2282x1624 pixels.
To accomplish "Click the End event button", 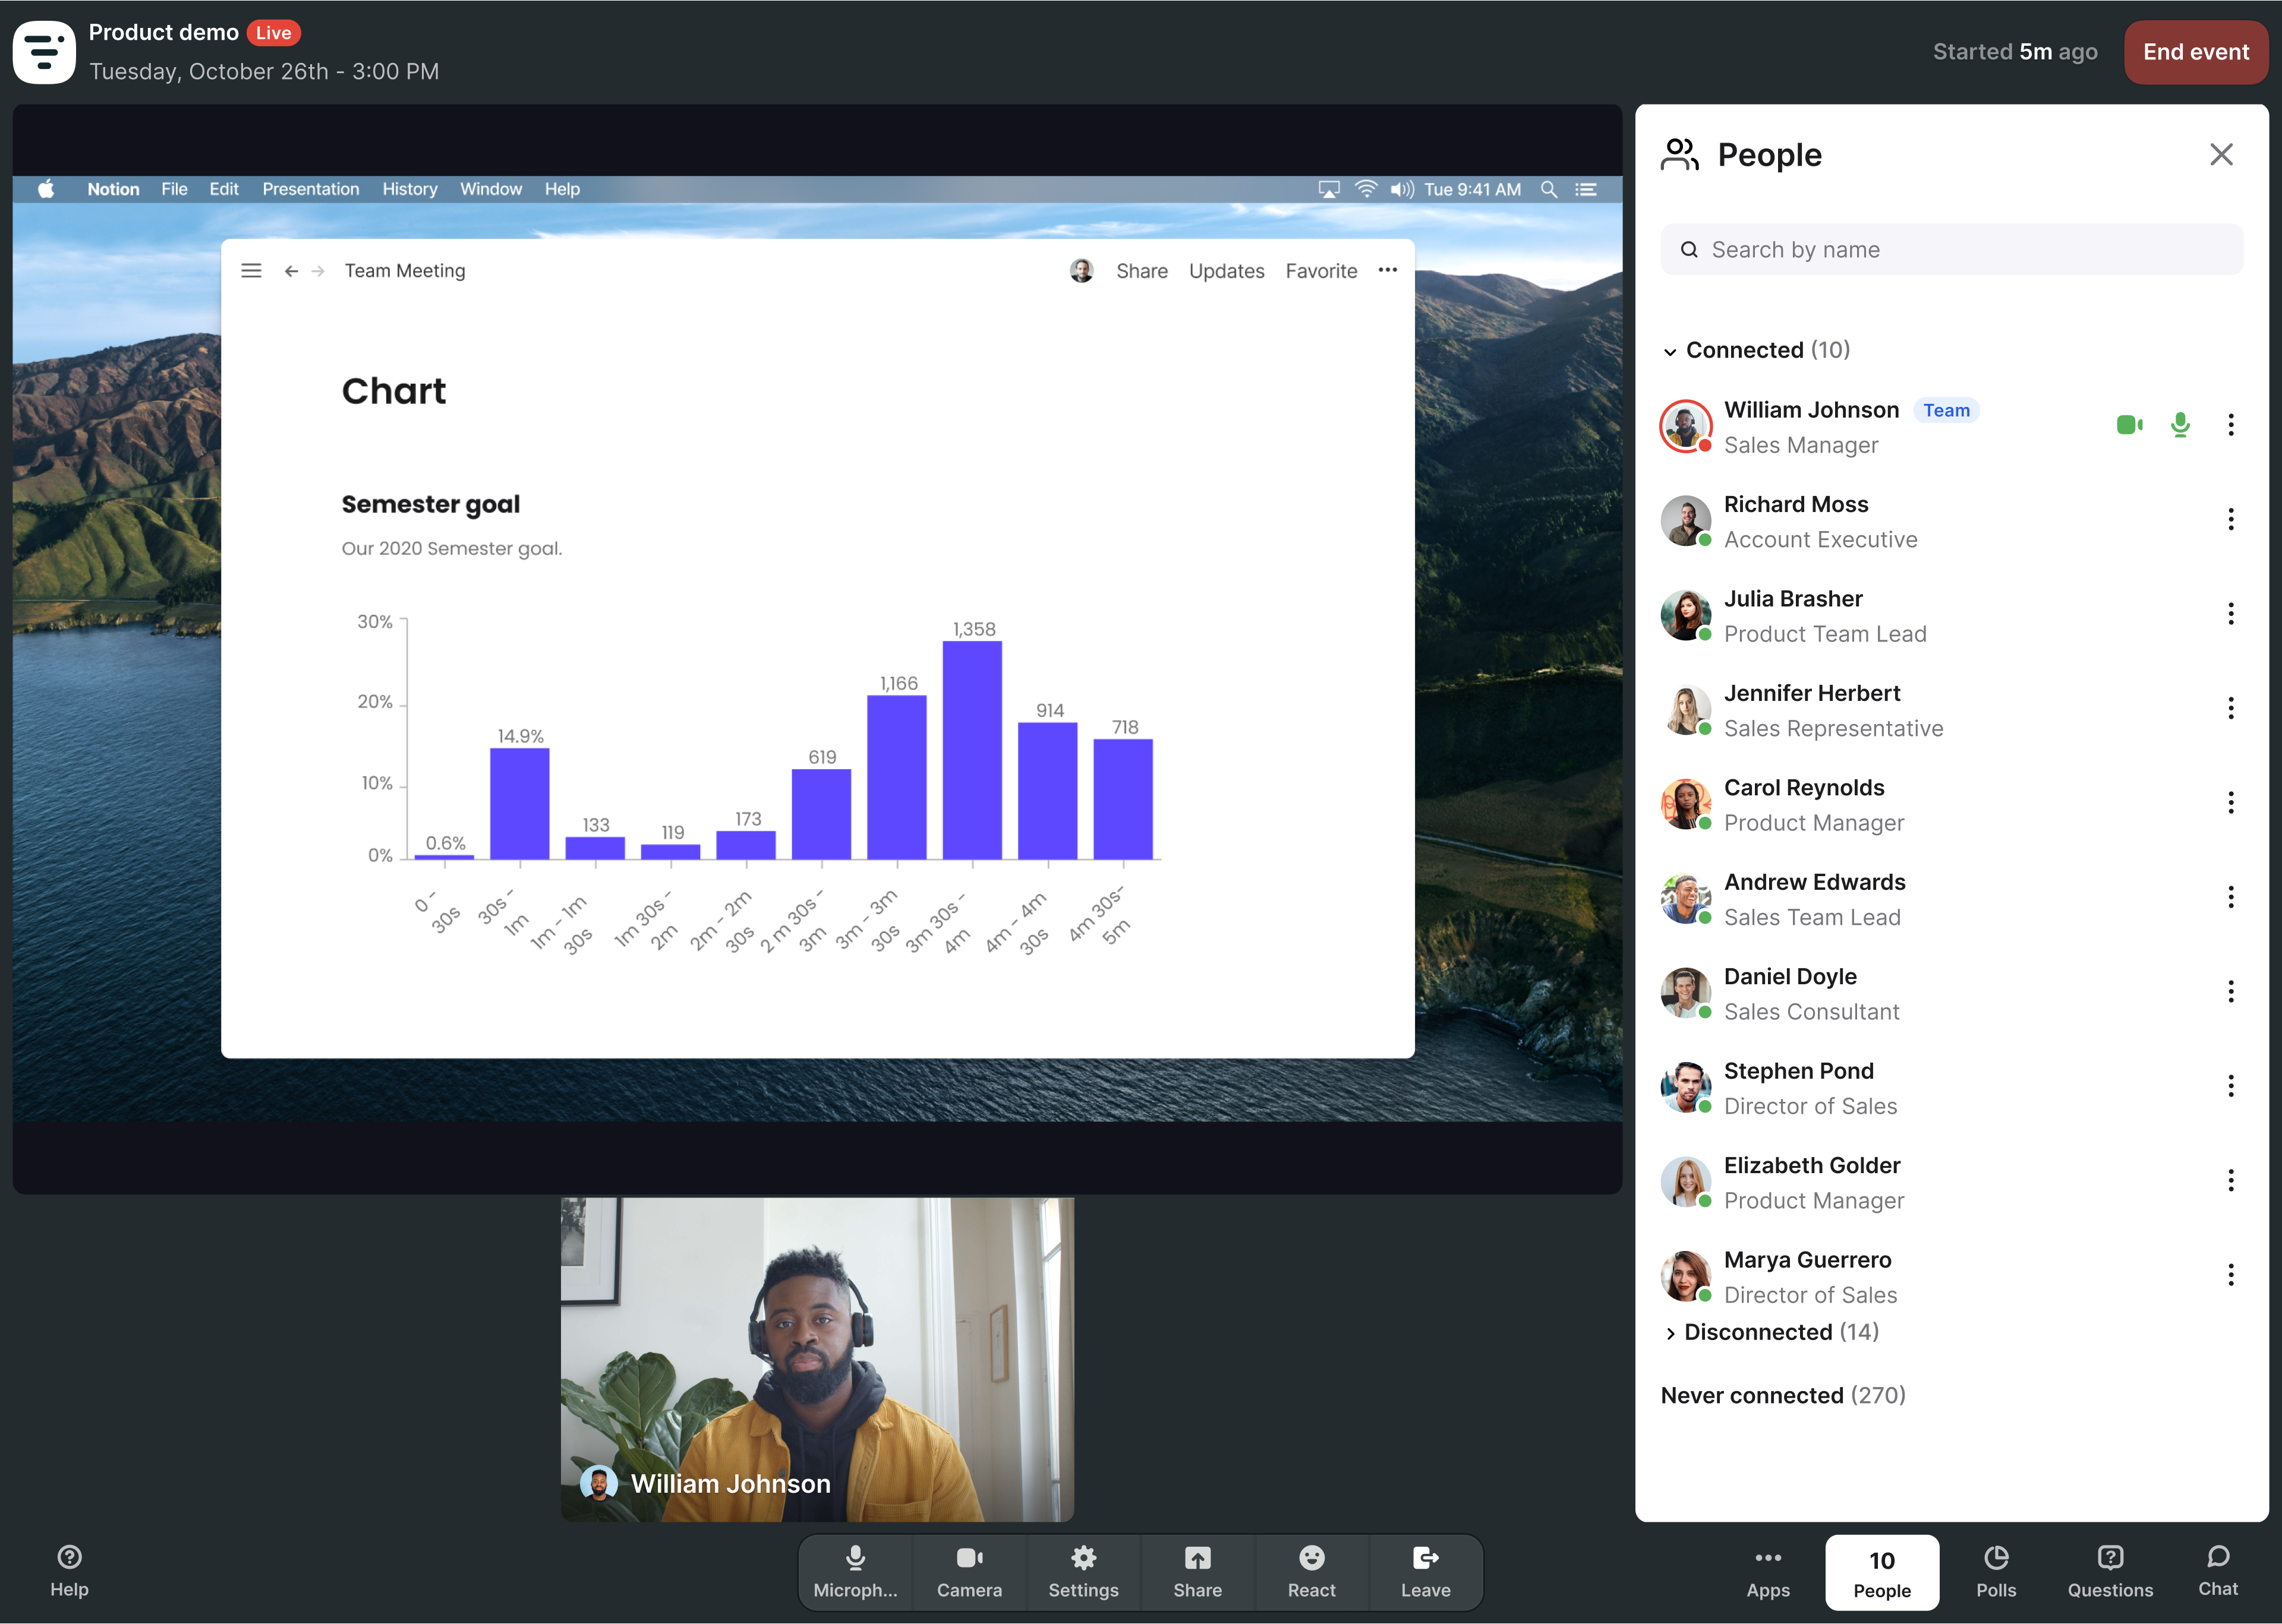I will point(2196,52).
